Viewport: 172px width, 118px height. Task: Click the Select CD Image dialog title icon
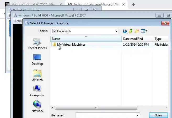pos(27,23)
